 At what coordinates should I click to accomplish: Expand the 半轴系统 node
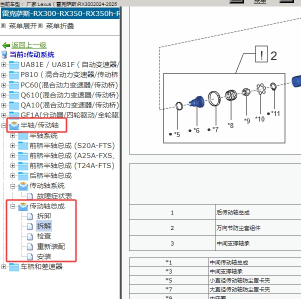coord(12,135)
